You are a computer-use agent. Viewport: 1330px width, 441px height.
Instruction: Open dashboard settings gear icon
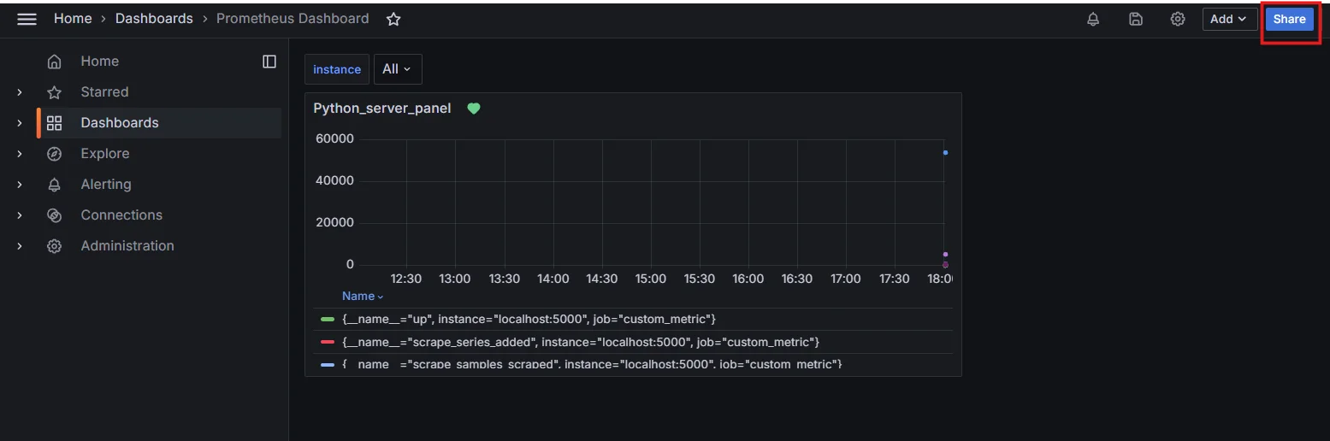(1178, 19)
